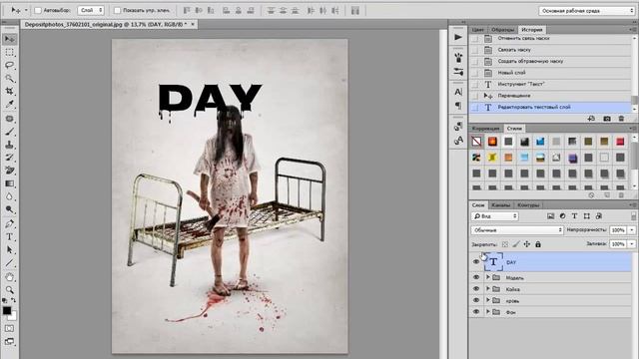This screenshot has width=639, height=359.
Task: Select the Lasso tool
Action: (9, 65)
